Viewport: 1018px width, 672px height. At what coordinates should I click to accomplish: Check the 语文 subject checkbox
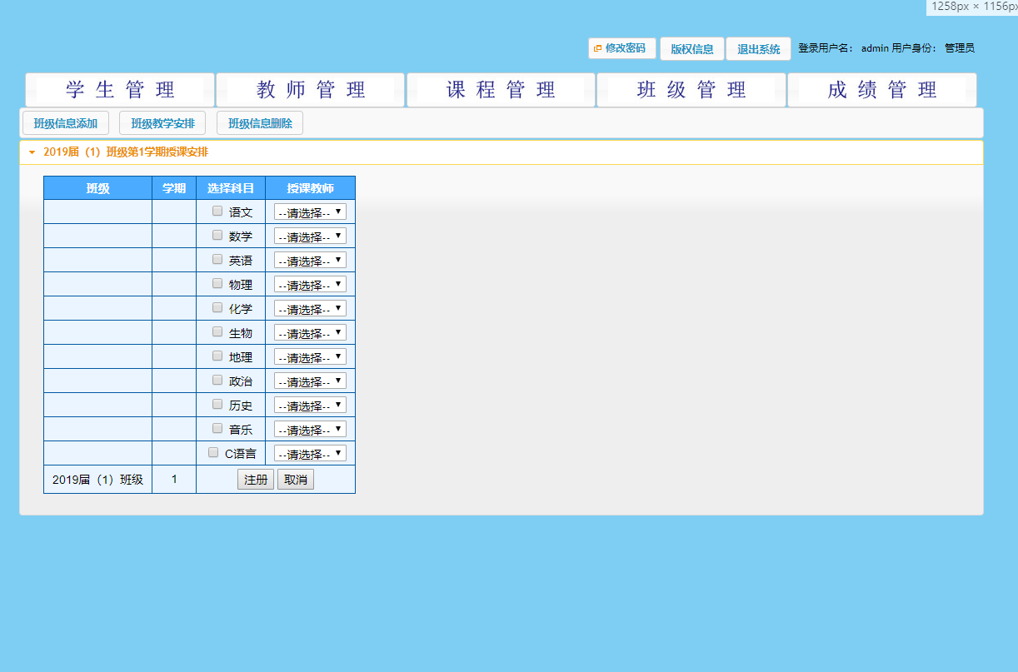click(x=217, y=212)
